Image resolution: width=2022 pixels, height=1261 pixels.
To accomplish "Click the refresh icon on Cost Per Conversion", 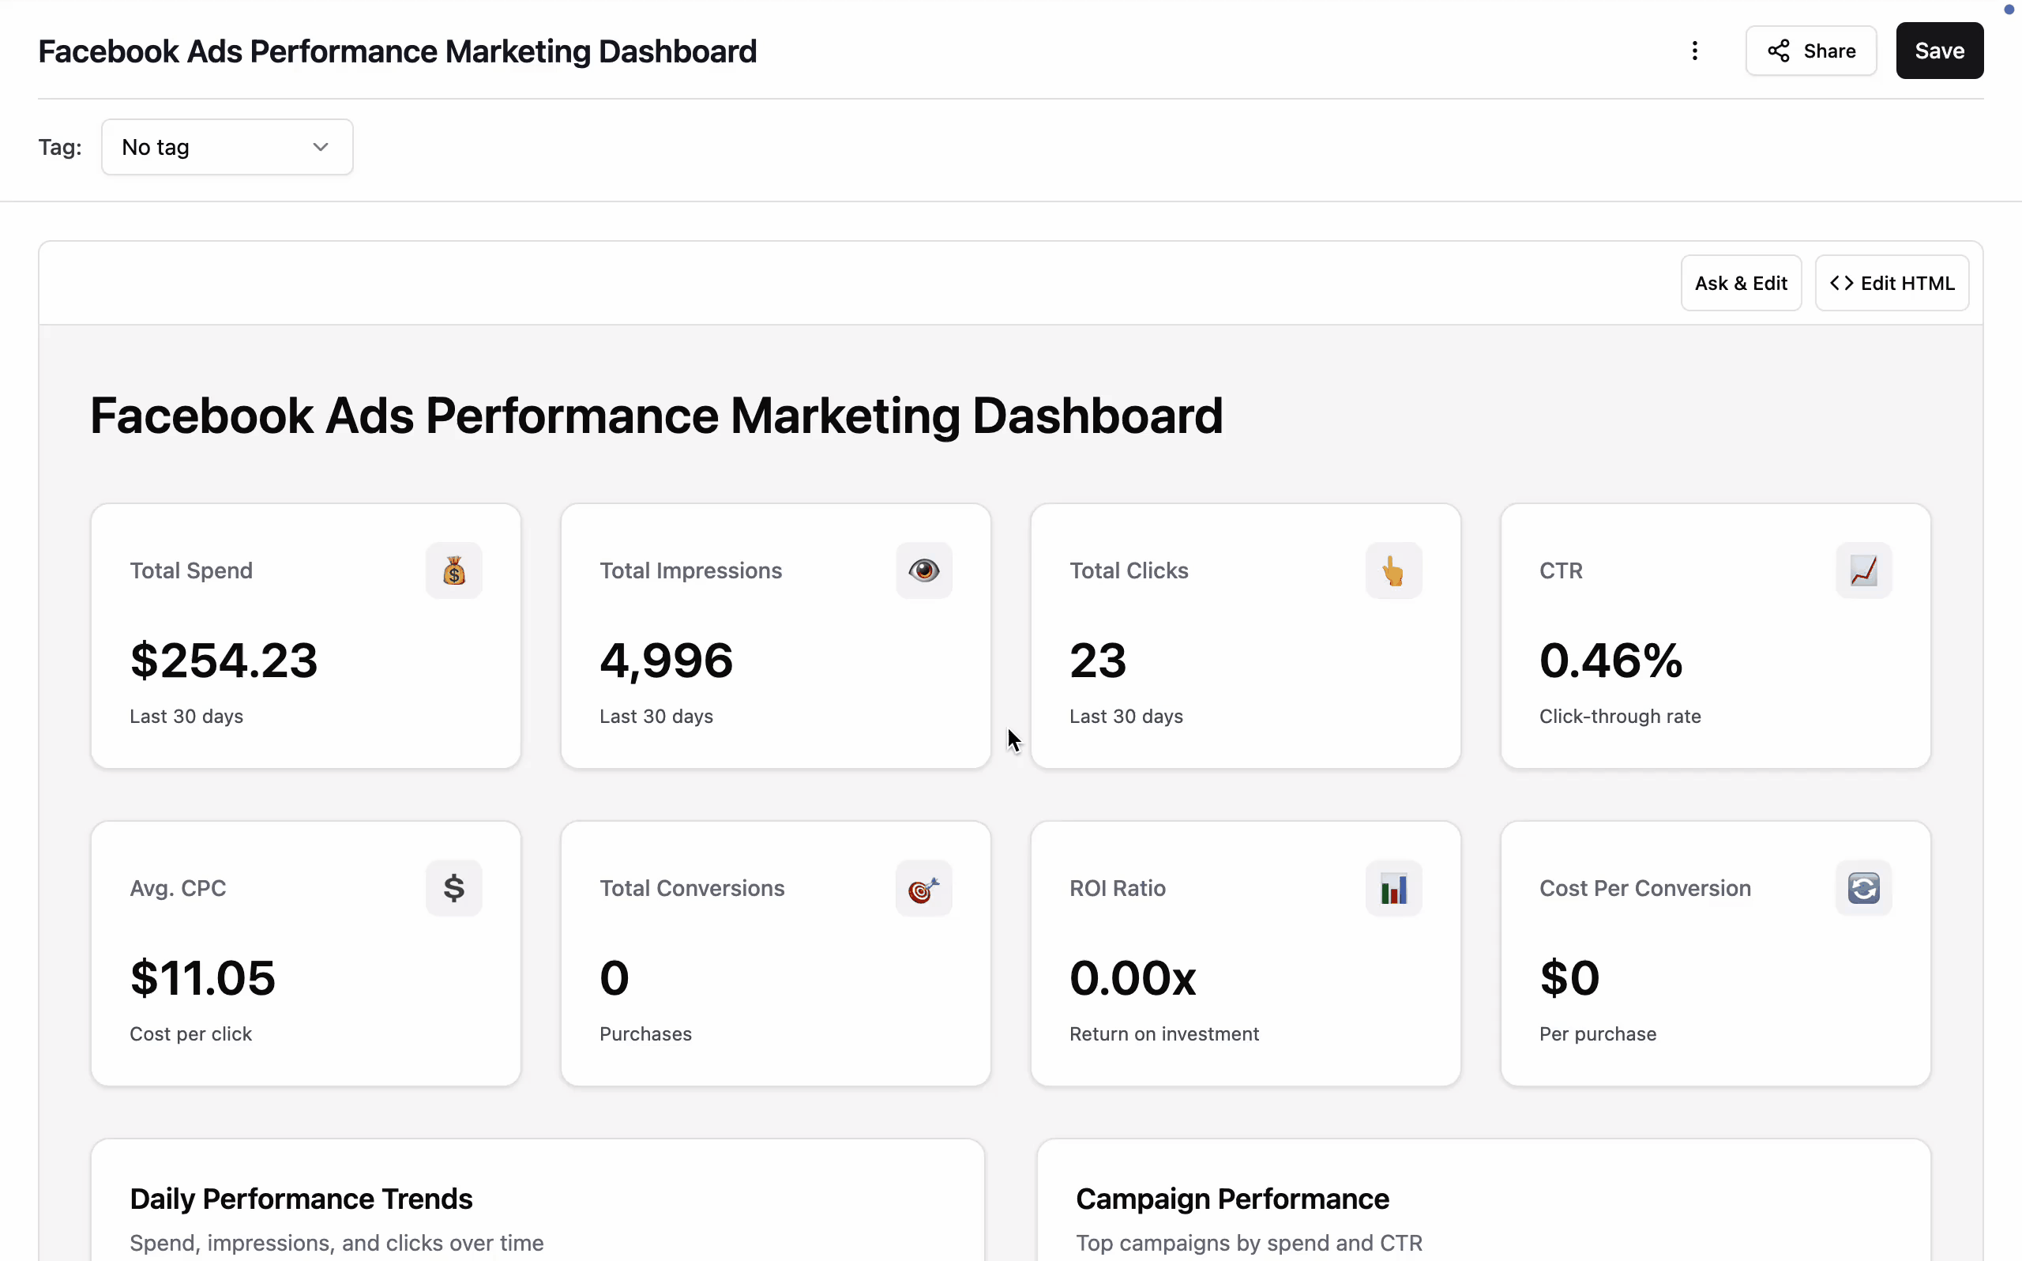I will (1864, 888).
